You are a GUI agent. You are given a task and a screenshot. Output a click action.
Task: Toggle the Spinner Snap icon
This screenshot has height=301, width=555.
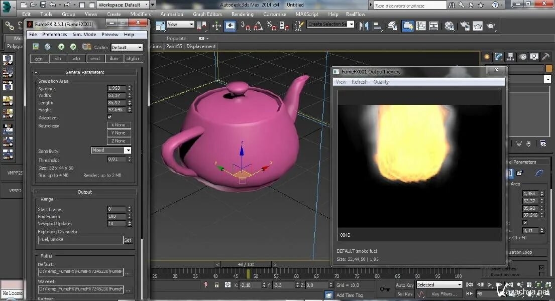click(284, 26)
